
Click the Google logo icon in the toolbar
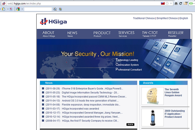coord(18,9)
